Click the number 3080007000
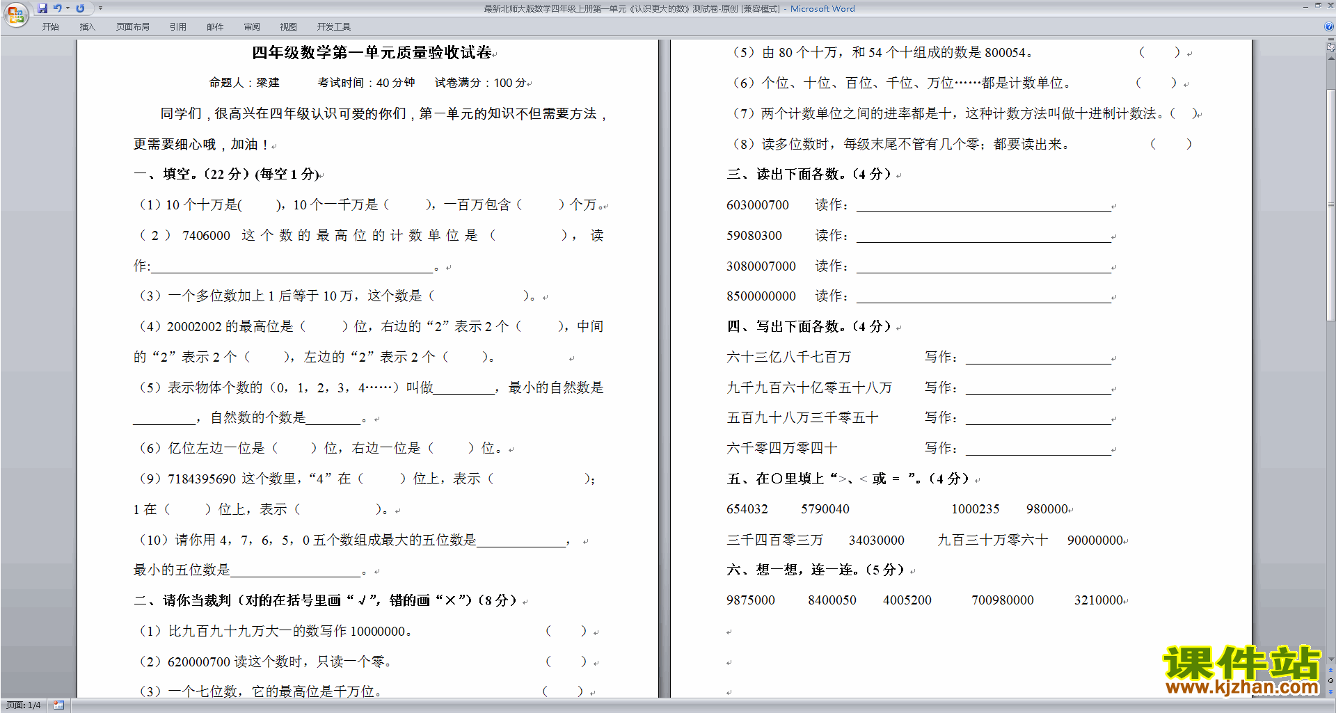Screen dimensions: 1336x713 [x=761, y=266]
